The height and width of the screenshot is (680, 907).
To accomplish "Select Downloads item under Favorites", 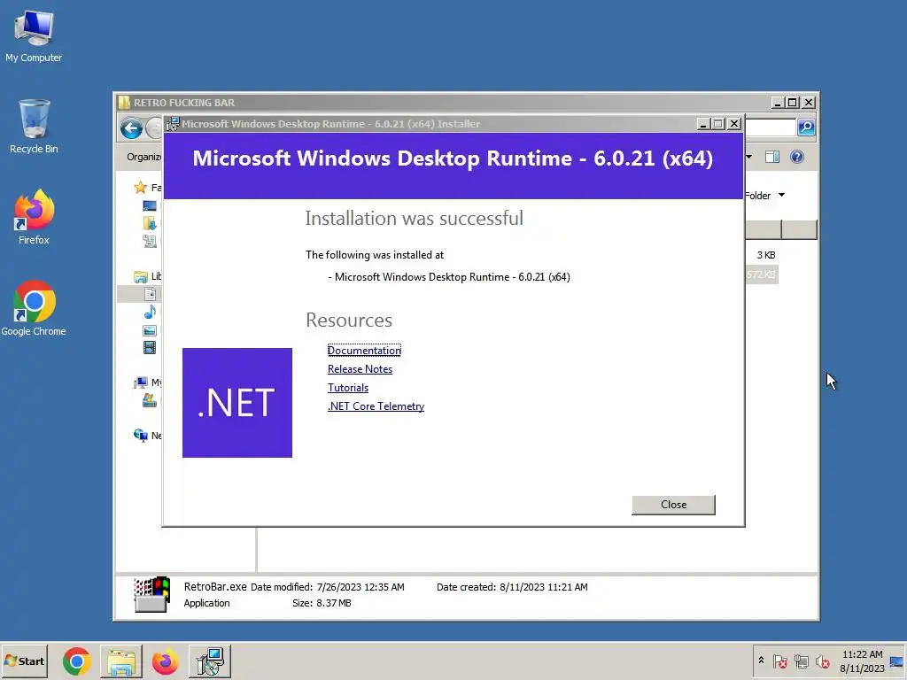I will 149,223.
